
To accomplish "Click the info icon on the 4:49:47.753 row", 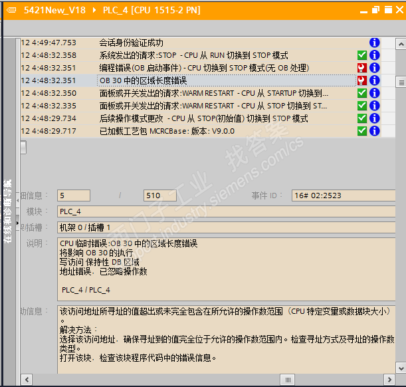I will (374, 43).
